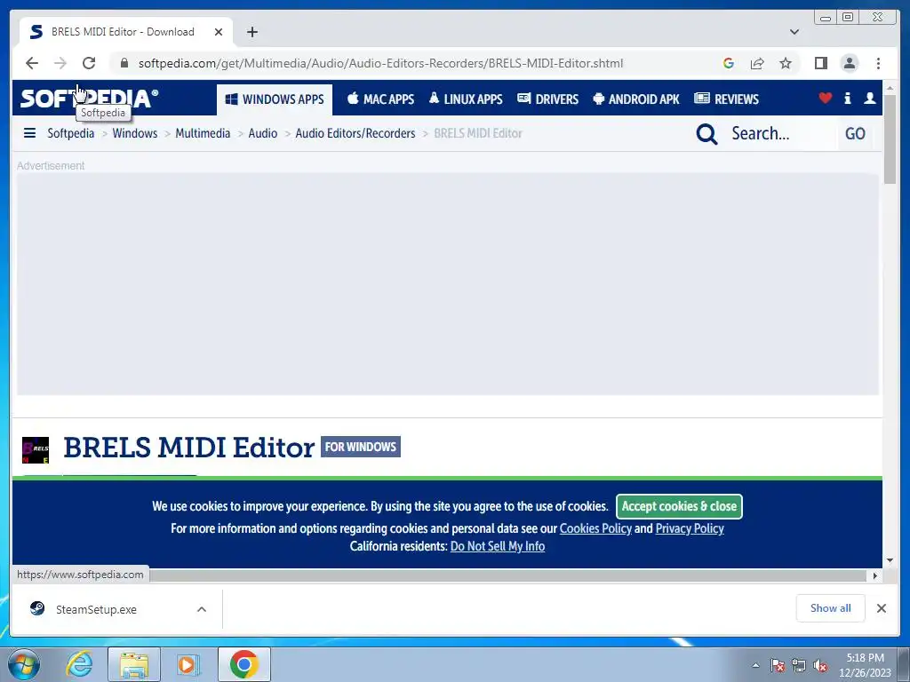The image size is (910, 682).
Task: Click the Softpedia logo
Action: [x=89, y=98]
